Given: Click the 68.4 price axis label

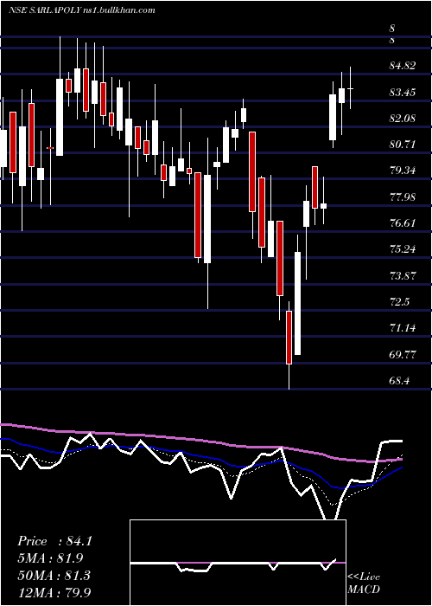Looking at the screenshot, I should pos(399,380).
